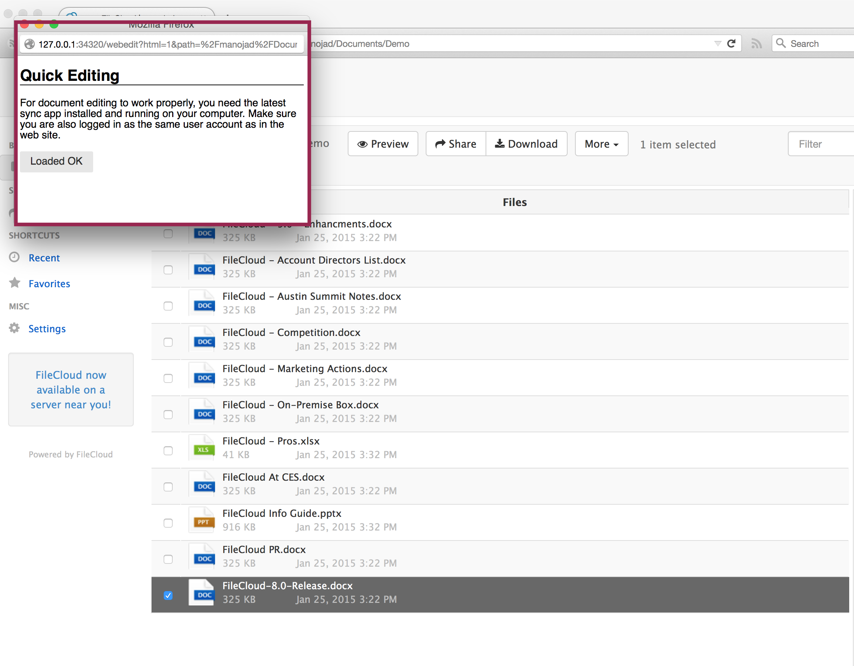Click DOC icon of Account Directors List.docx
This screenshot has width=854, height=666.
(202, 267)
